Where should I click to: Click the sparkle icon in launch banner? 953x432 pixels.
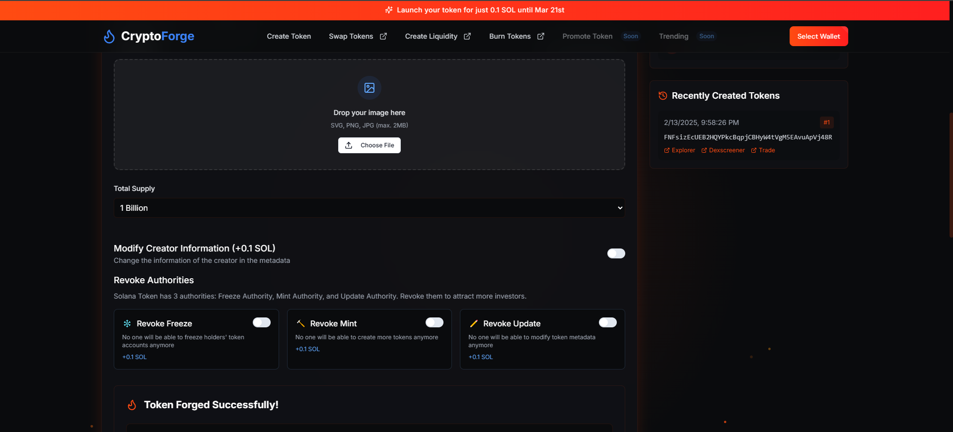coord(389,10)
